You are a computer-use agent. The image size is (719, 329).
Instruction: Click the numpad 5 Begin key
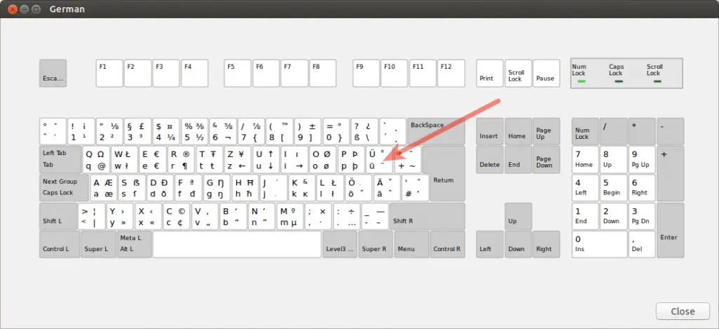pyautogui.click(x=614, y=188)
